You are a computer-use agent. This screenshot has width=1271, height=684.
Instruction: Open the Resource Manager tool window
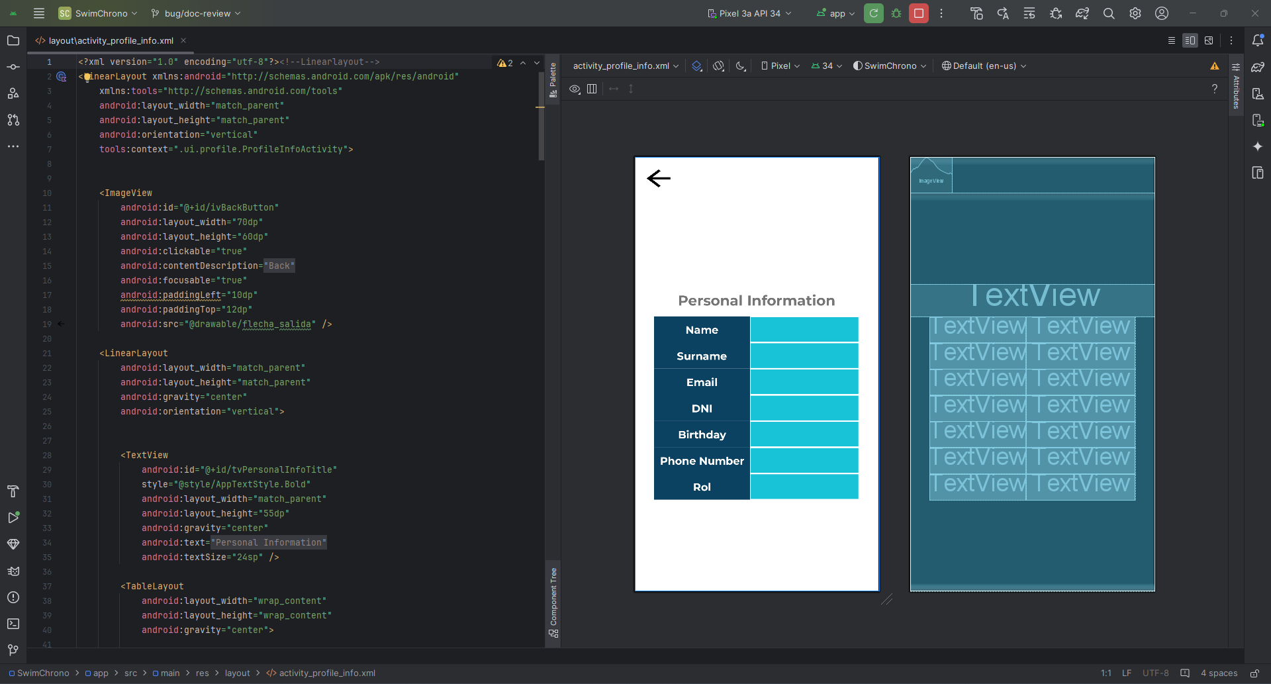click(x=13, y=93)
